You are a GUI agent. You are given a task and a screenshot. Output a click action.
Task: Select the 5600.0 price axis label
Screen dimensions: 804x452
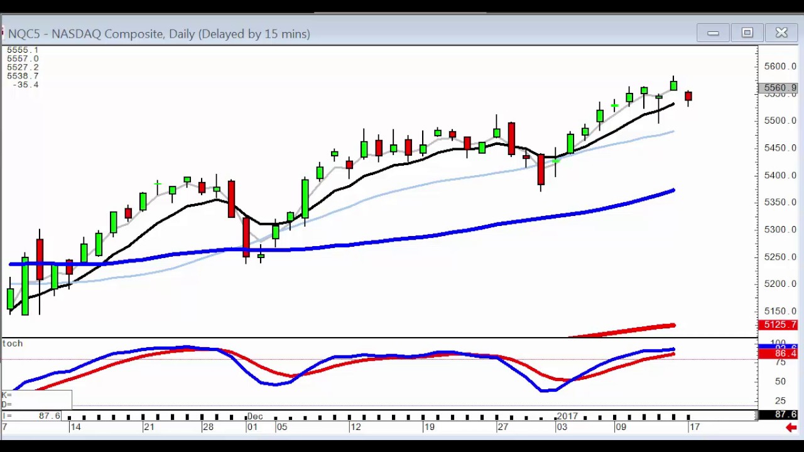pos(780,67)
